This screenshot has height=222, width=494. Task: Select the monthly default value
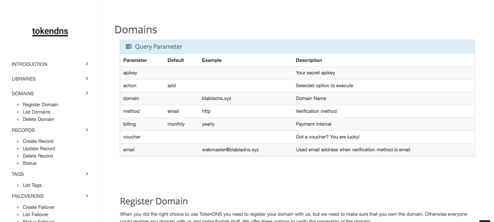pyautogui.click(x=176, y=124)
